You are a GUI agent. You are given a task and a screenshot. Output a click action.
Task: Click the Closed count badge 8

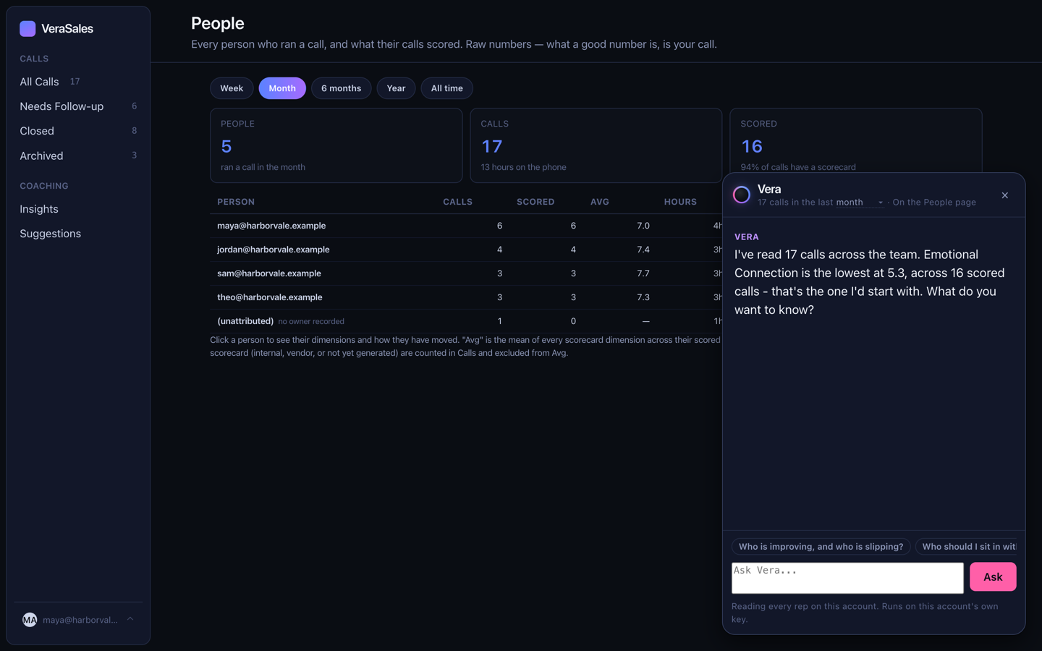[134, 131]
